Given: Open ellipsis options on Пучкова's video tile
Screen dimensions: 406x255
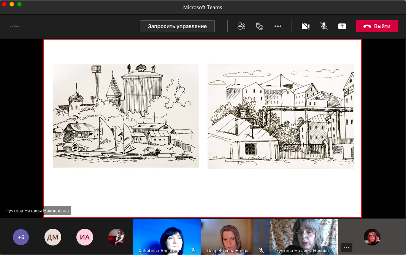Looking at the screenshot, I should click(x=346, y=247).
